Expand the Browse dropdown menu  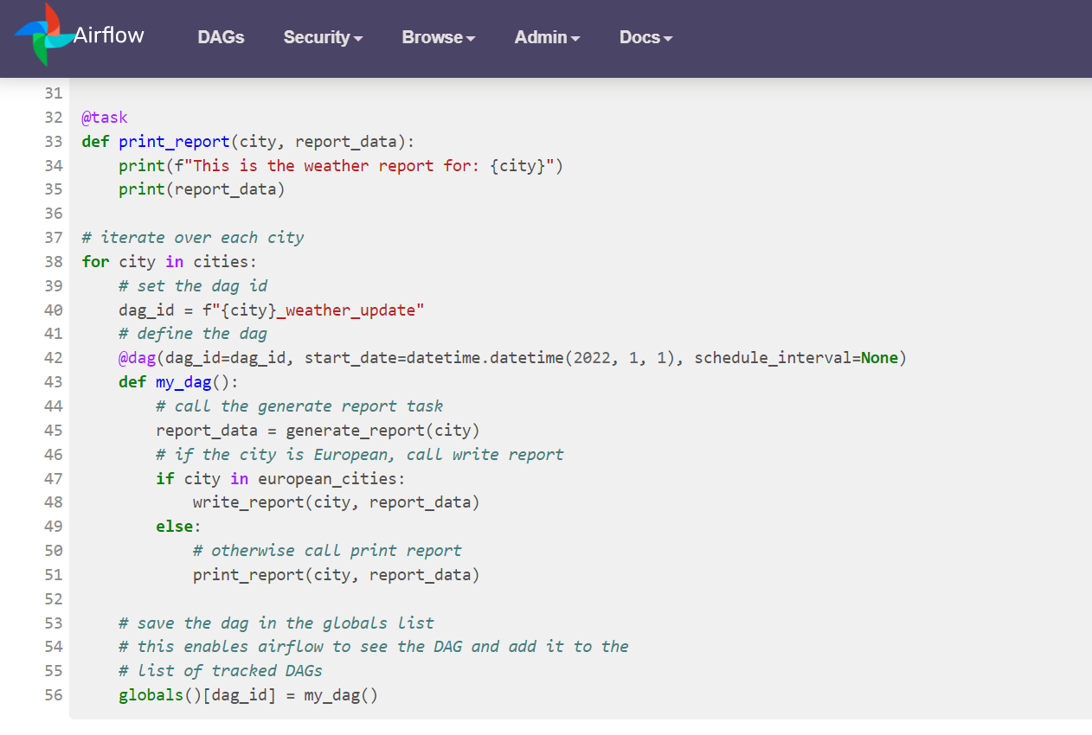coord(439,37)
